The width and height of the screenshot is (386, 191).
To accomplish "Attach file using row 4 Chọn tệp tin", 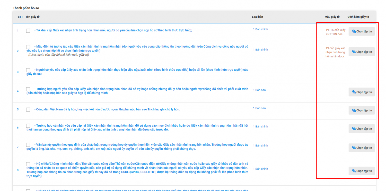I will (362, 92).
